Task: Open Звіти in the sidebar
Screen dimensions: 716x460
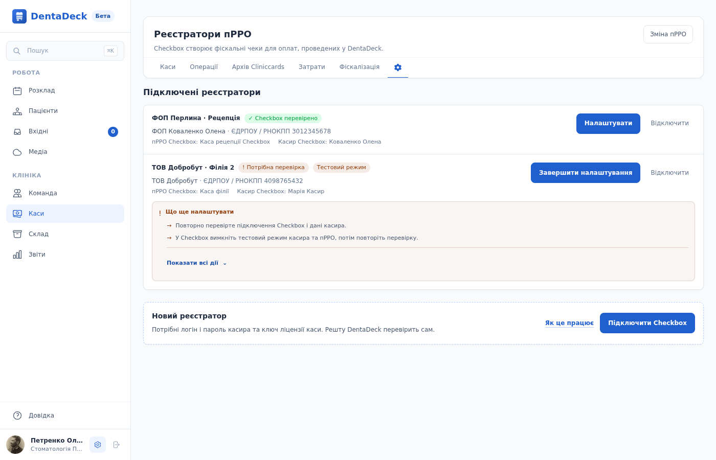Action: tap(65, 255)
